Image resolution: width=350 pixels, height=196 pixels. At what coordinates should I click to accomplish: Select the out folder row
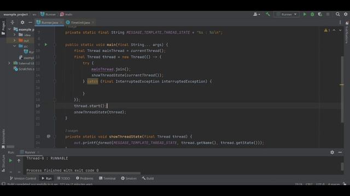[20, 40]
